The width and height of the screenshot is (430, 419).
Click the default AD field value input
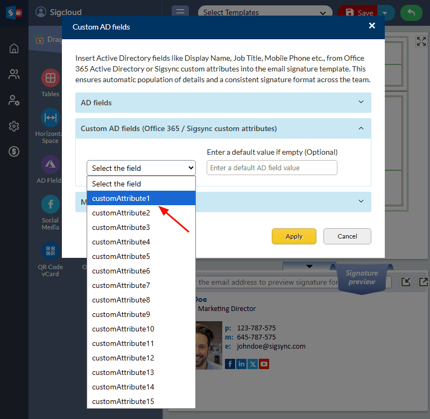[x=272, y=168]
